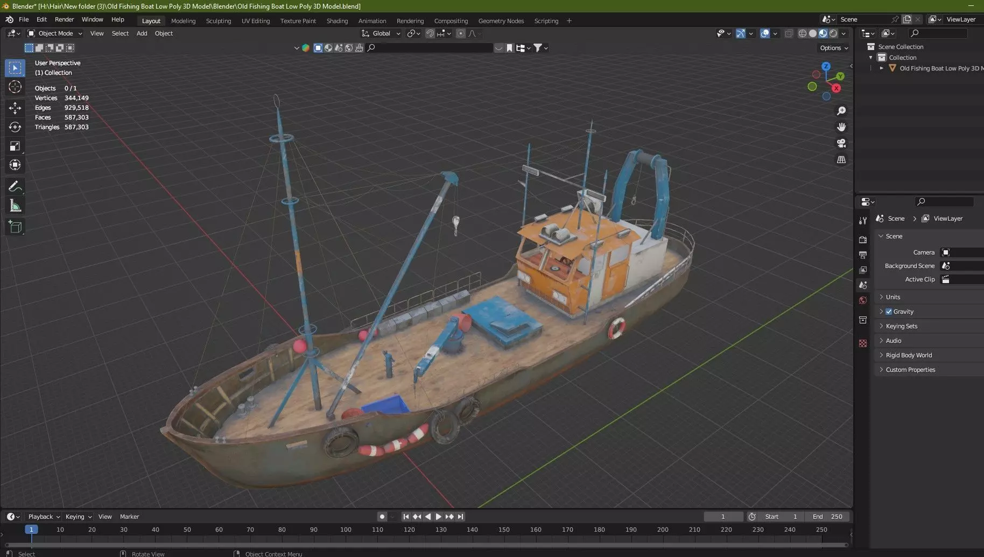Play the animation forward
The height and width of the screenshot is (557, 984).
439,517
